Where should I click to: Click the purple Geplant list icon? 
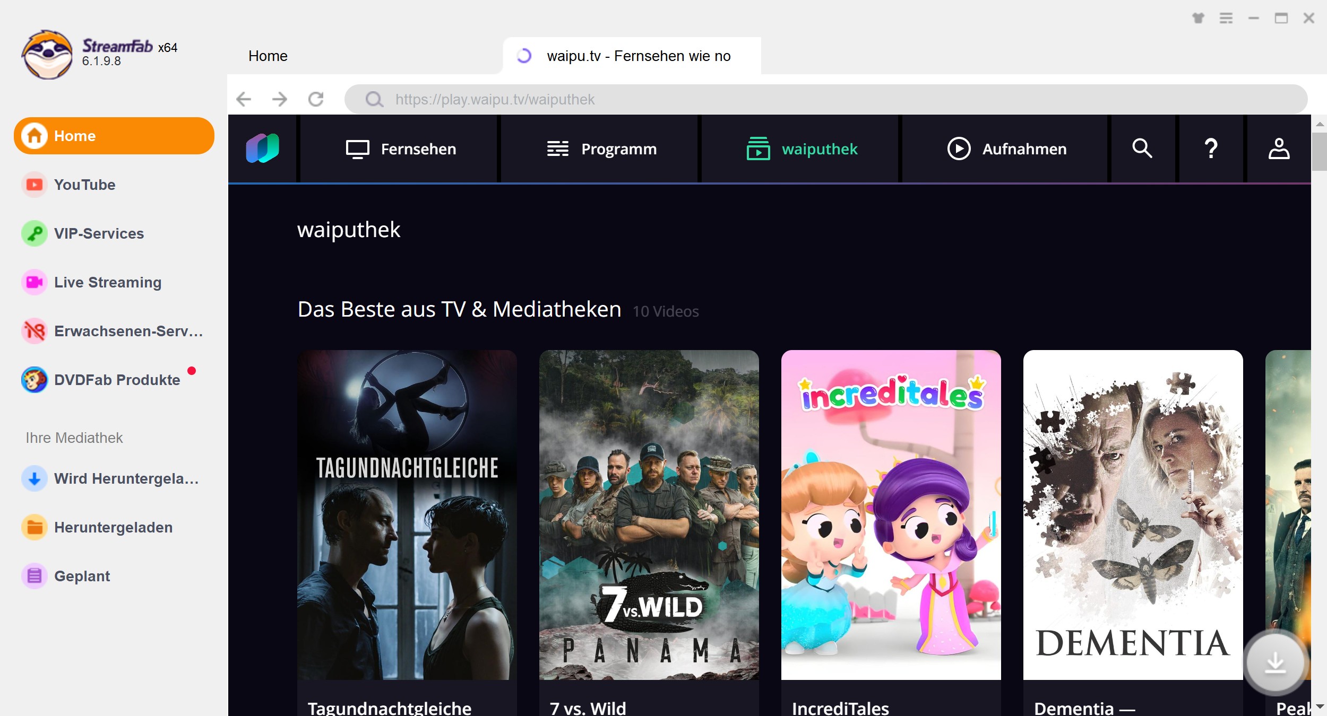(35, 576)
